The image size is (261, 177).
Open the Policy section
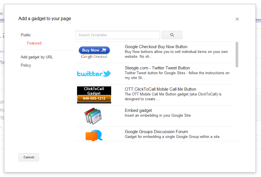tap(26, 65)
